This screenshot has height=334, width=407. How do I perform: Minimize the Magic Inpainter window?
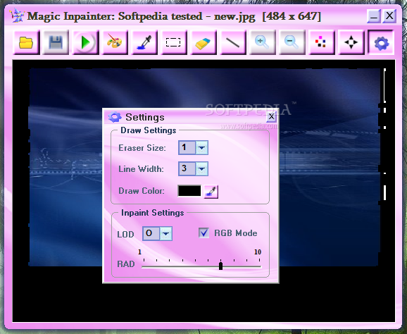tap(374, 16)
